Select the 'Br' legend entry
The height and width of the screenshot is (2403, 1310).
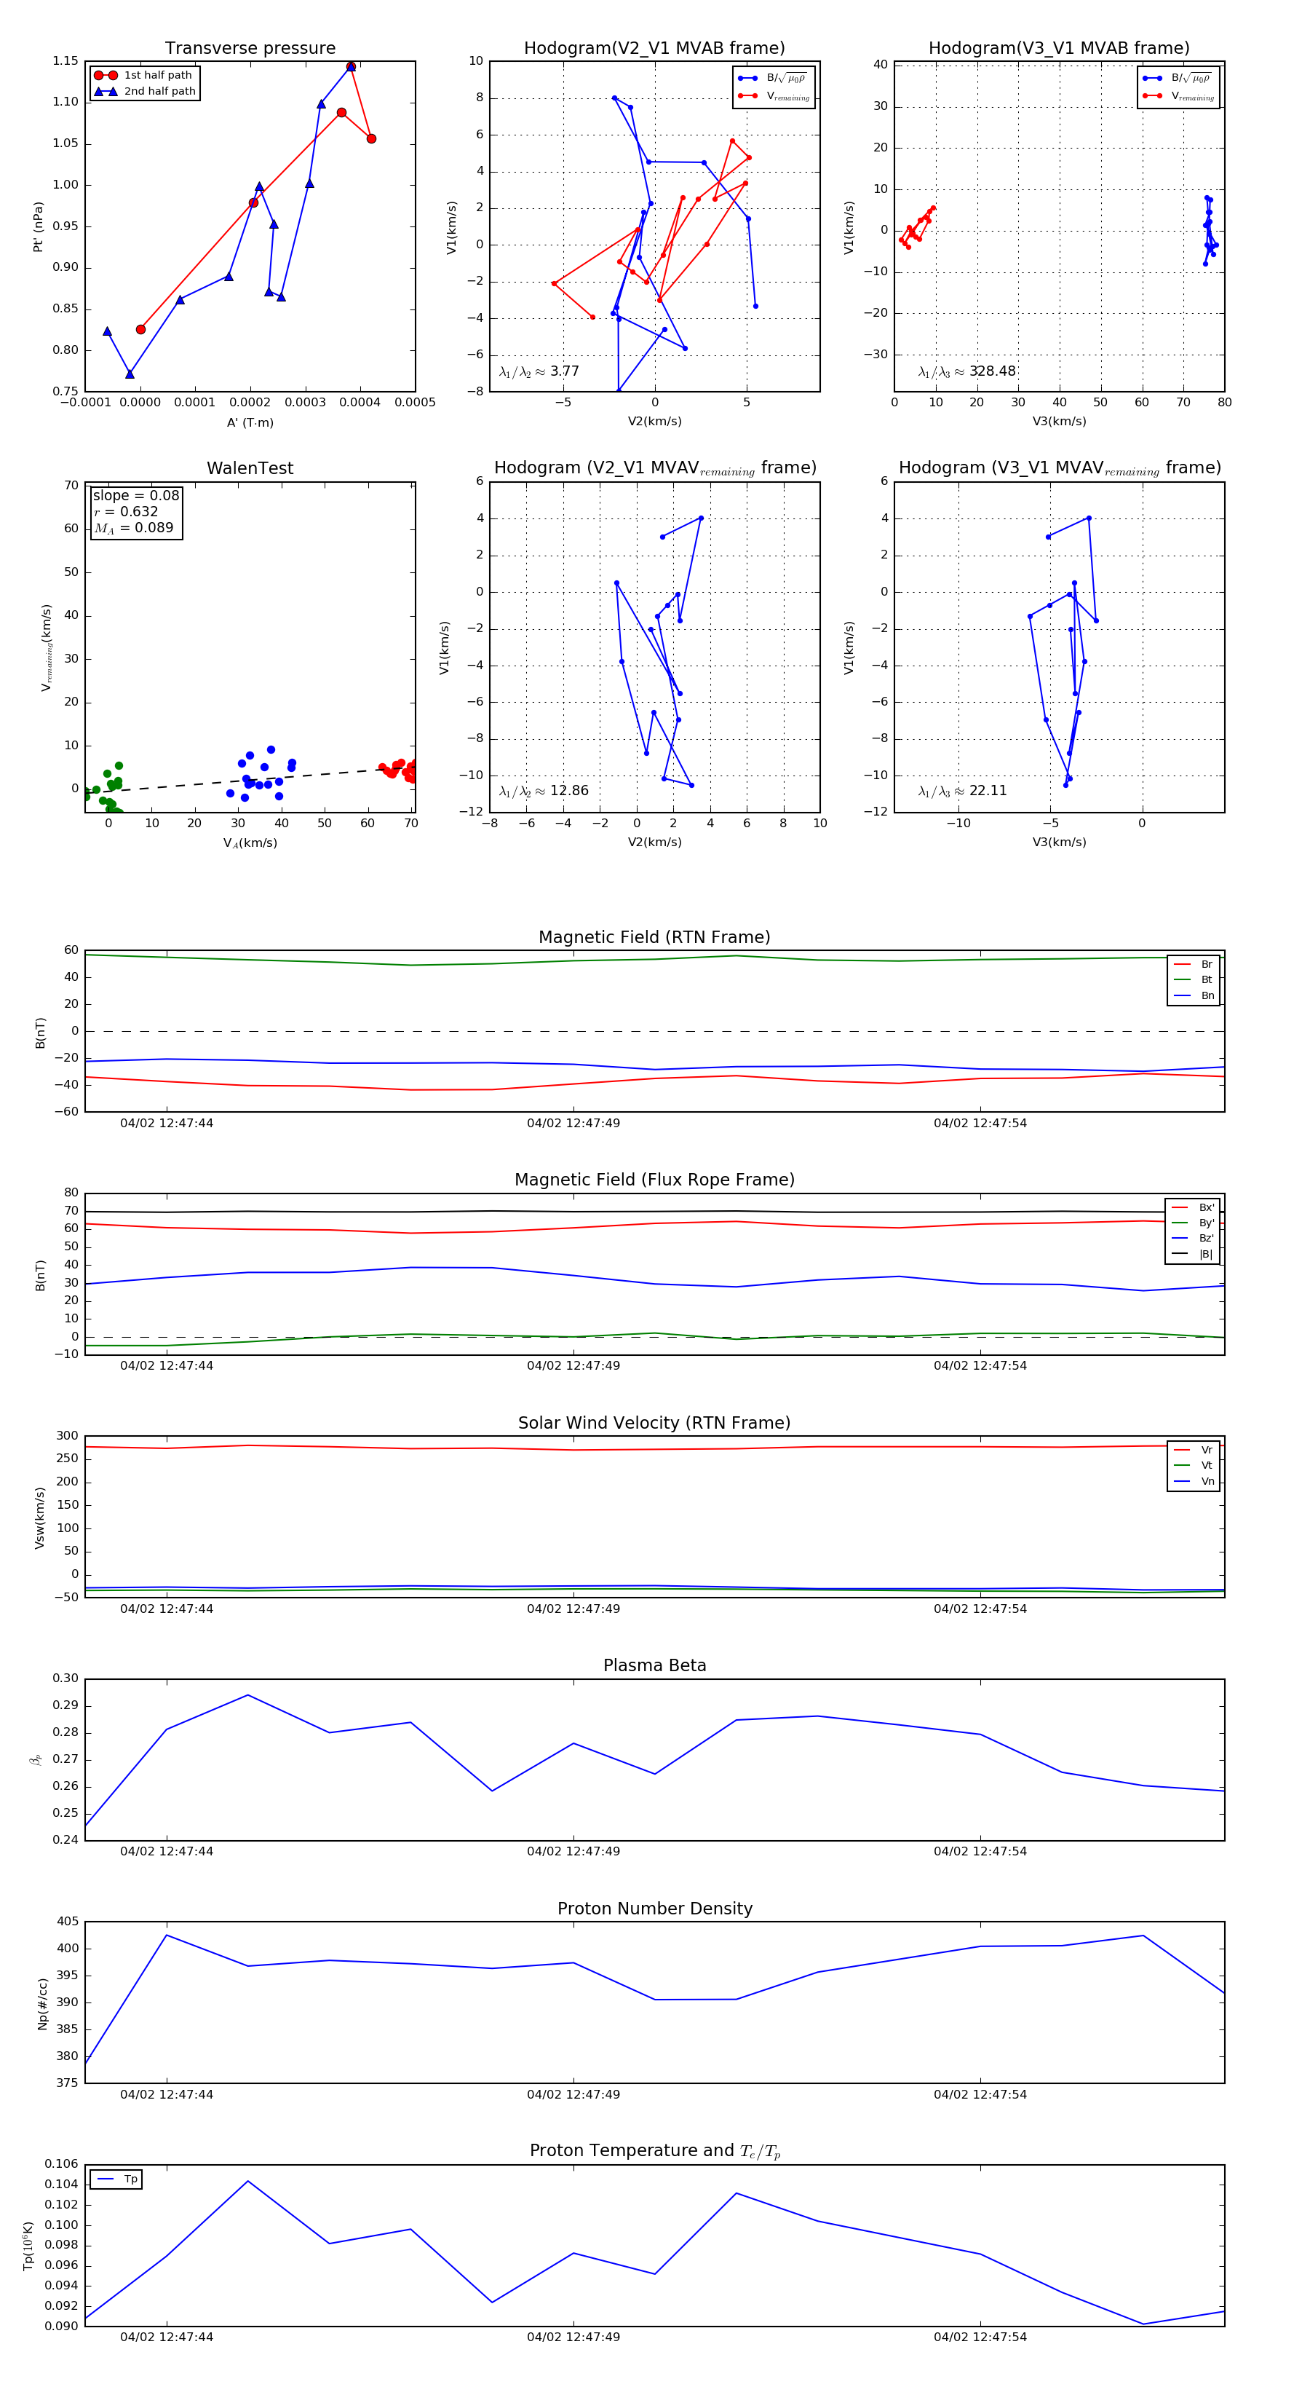(x=1194, y=965)
